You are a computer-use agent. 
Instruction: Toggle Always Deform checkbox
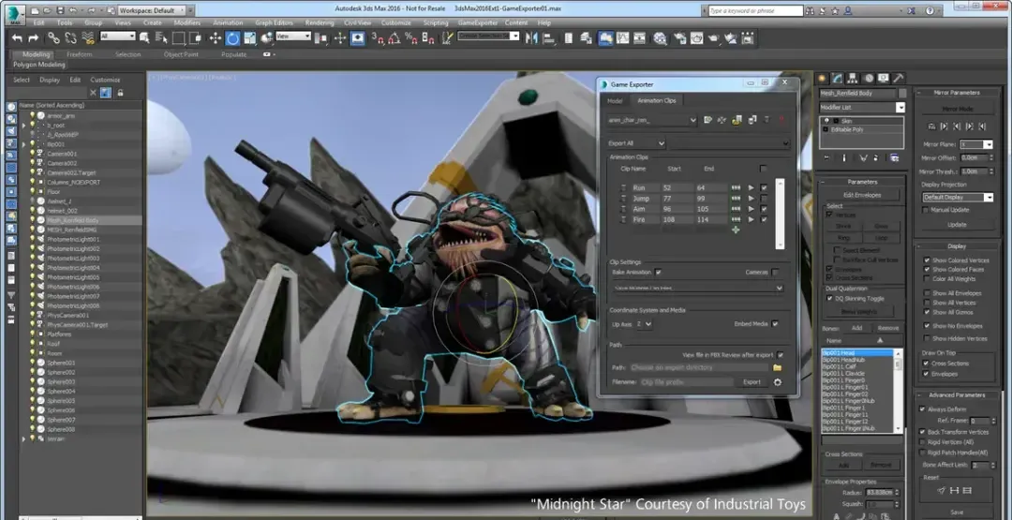(x=922, y=409)
